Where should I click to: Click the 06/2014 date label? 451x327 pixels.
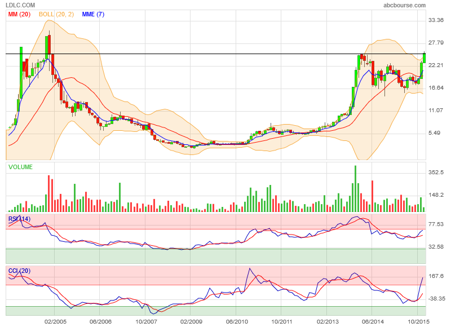coord(372,321)
